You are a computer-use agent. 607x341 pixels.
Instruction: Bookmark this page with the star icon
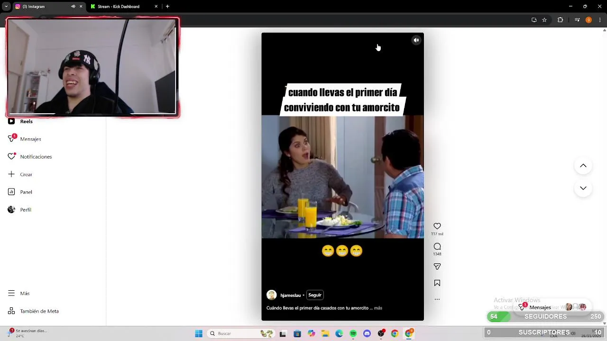pos(544,20)
